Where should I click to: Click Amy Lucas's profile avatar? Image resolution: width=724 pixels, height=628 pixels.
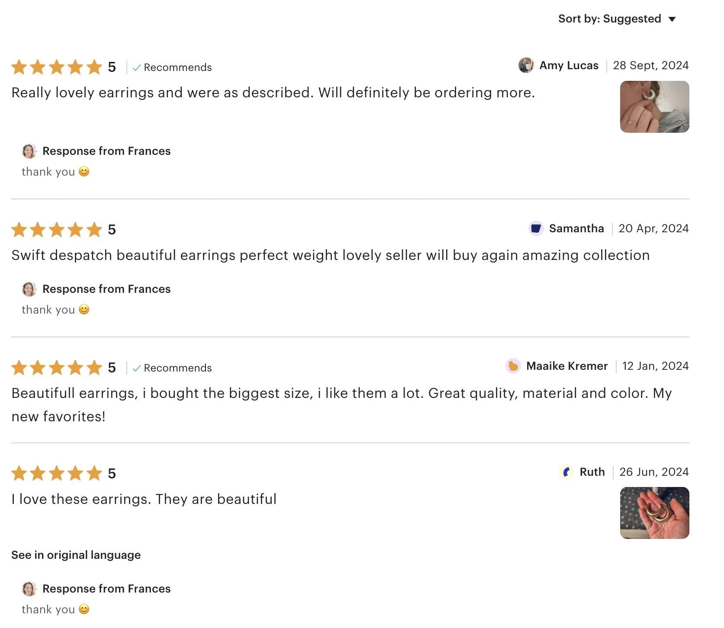coord(526,65)
